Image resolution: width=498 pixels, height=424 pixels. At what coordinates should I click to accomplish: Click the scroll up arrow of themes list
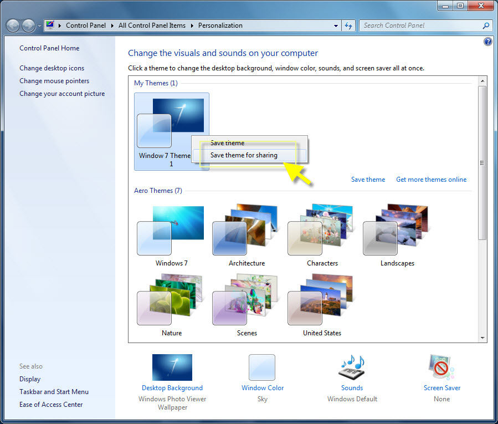[x=482, y=81]
